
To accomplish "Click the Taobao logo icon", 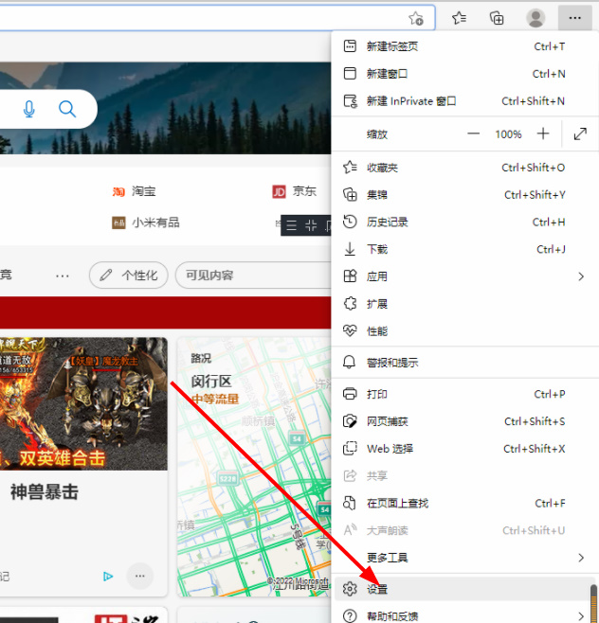I will 118,191.
